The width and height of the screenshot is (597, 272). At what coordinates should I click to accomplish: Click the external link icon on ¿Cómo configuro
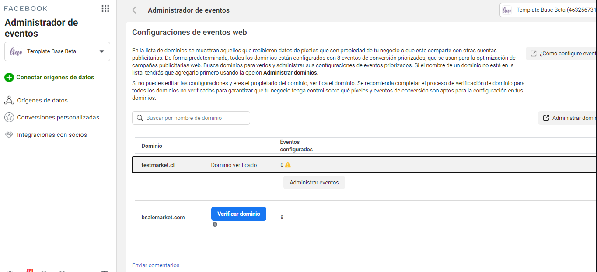click(534, 53)
